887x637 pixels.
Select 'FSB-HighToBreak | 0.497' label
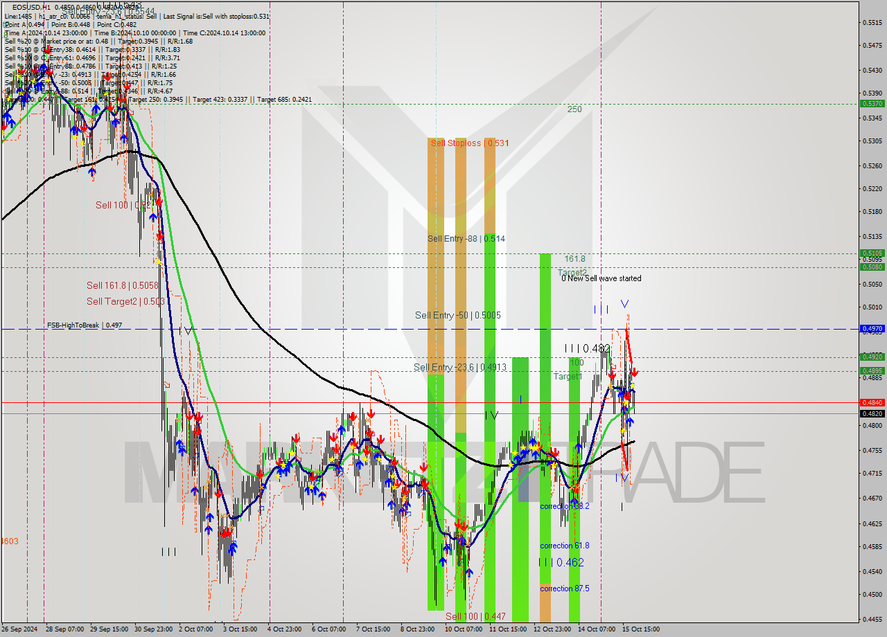tap(85, 325)
